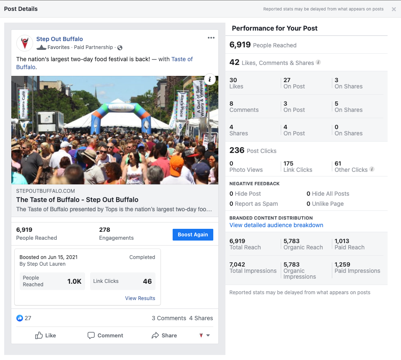The height and width of the screenshot is (360, 401).
Task: Click the 4 Shares count
Action: pos(201,318)
